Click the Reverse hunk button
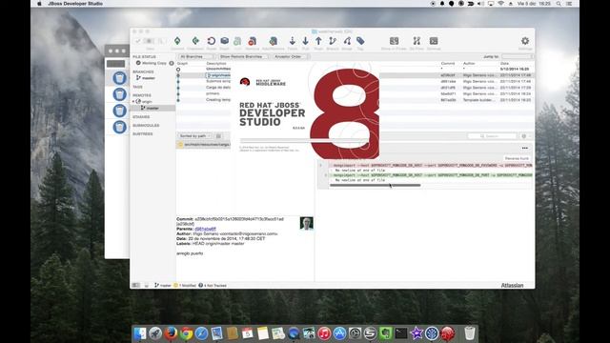 coord(517,158)
